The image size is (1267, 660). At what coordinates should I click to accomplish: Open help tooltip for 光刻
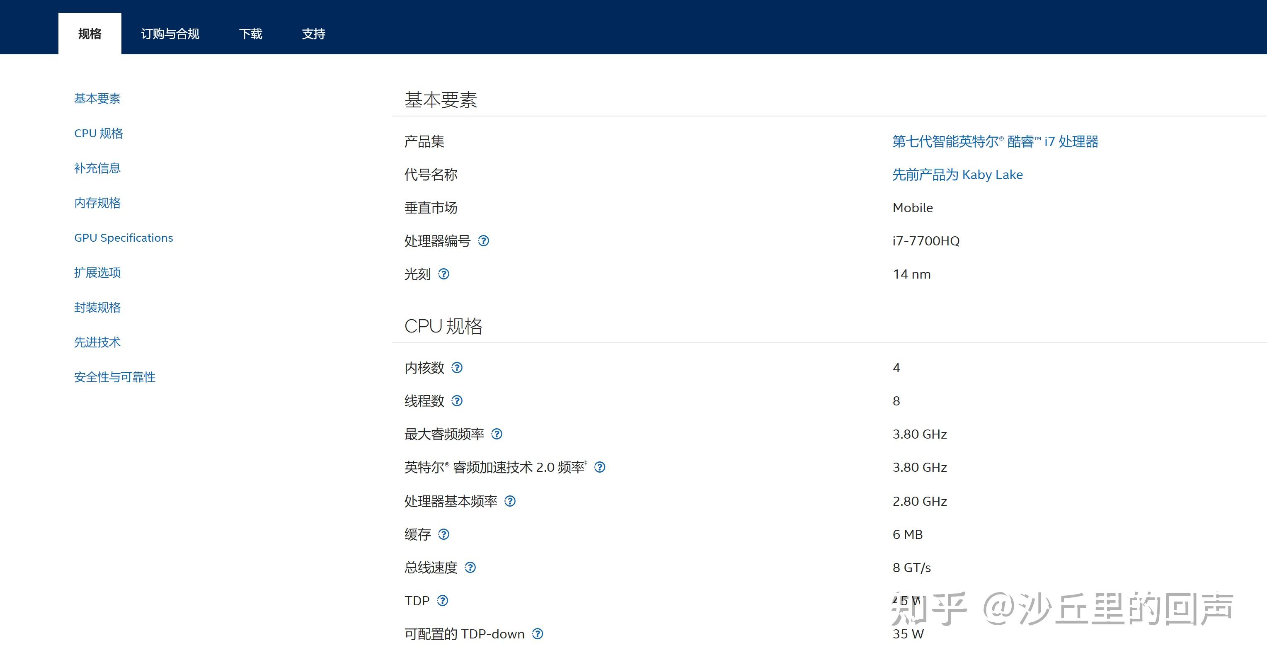(x=444, y=274)
